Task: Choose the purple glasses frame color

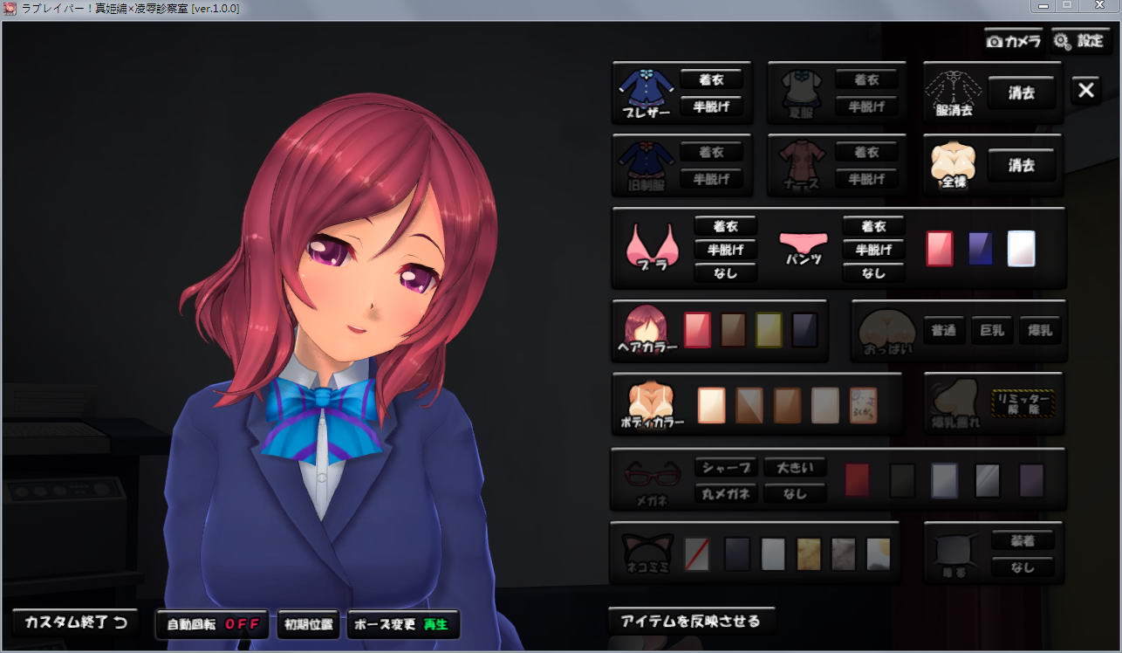Action: (1032, 480)
